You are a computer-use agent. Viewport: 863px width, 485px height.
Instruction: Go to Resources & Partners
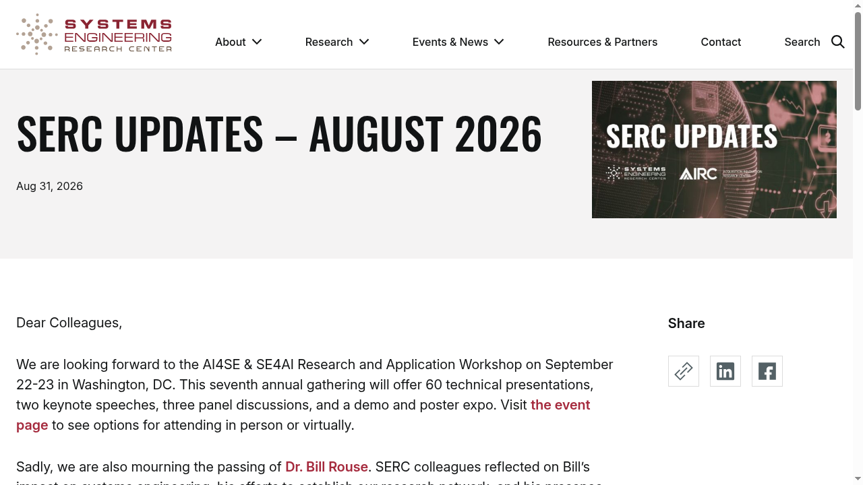pos(603,42)
